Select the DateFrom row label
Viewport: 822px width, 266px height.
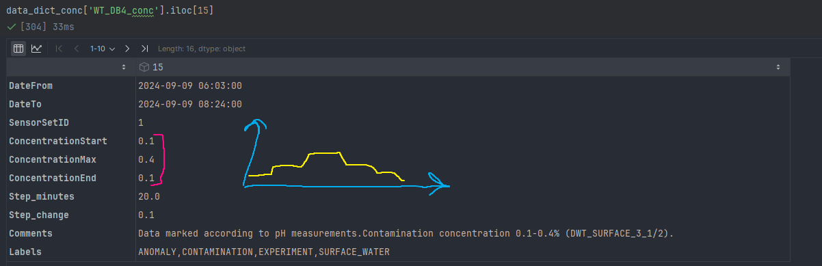tap(31, 85)
